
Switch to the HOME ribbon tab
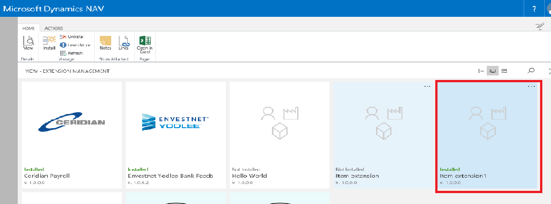(29, 28)
